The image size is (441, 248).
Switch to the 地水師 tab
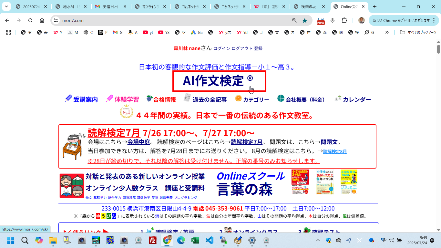[71, 6]
